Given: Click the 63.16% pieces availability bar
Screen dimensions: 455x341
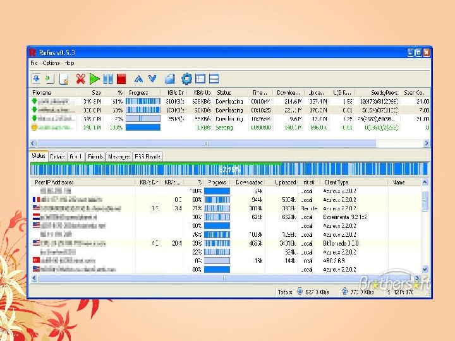Looking at the screenshot, I should [x=229, y=169].
